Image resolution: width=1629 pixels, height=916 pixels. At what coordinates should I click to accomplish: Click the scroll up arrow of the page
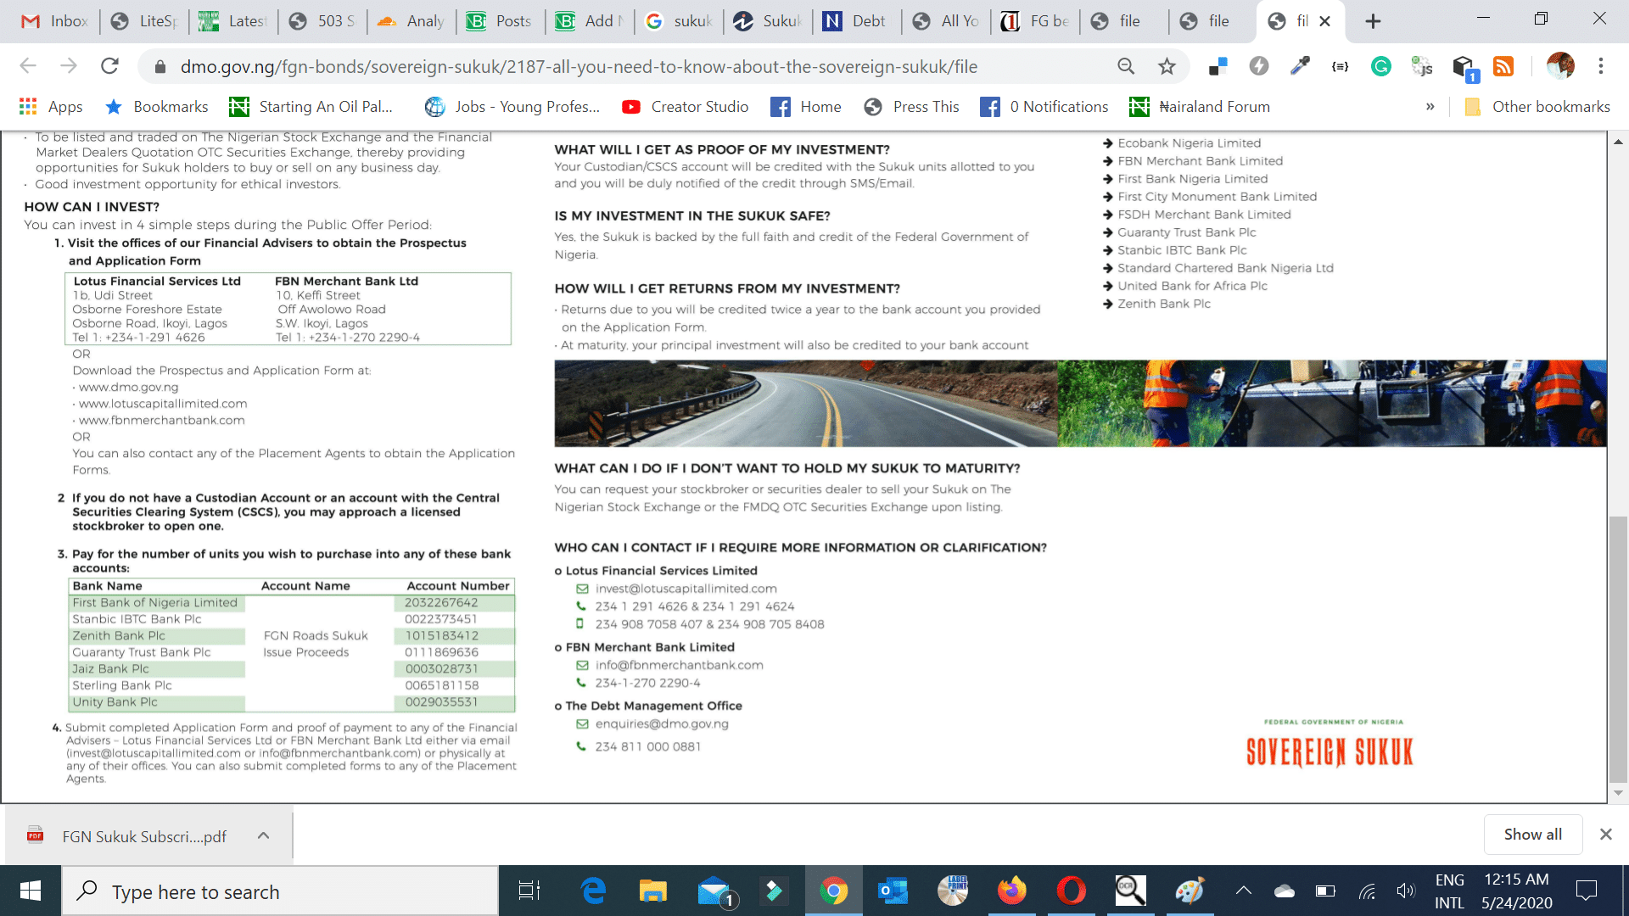(x=1619, y=142)
